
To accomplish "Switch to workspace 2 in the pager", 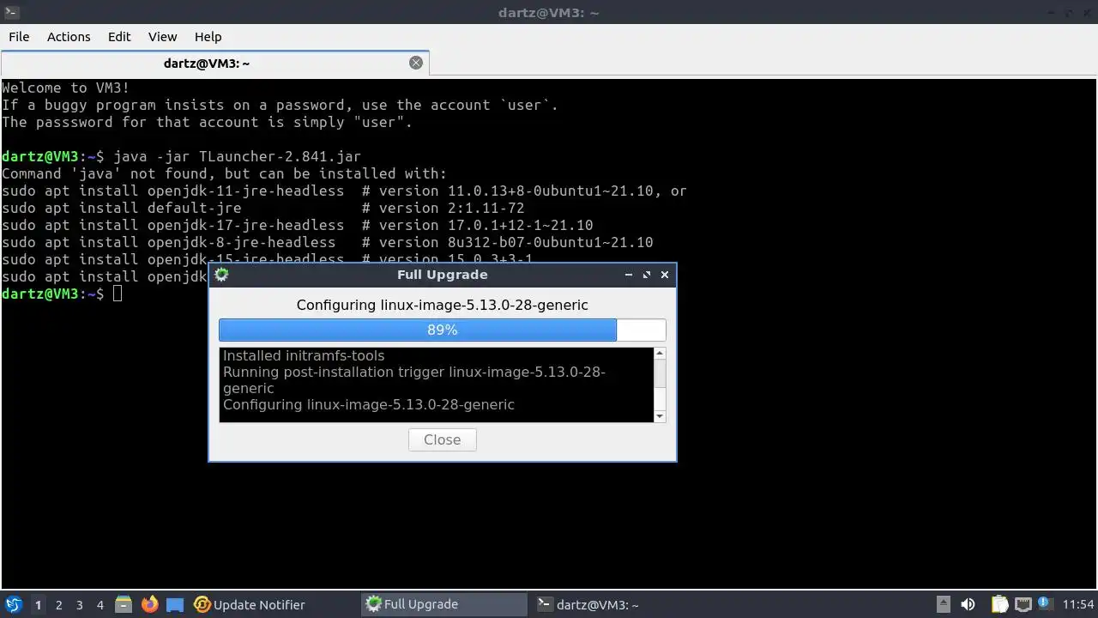I will coord(58,605).
